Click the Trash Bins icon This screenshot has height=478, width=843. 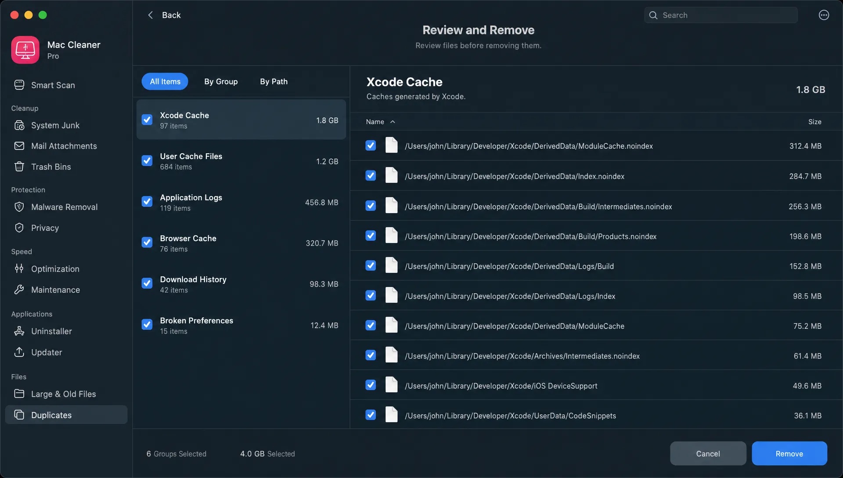[19, 167]
